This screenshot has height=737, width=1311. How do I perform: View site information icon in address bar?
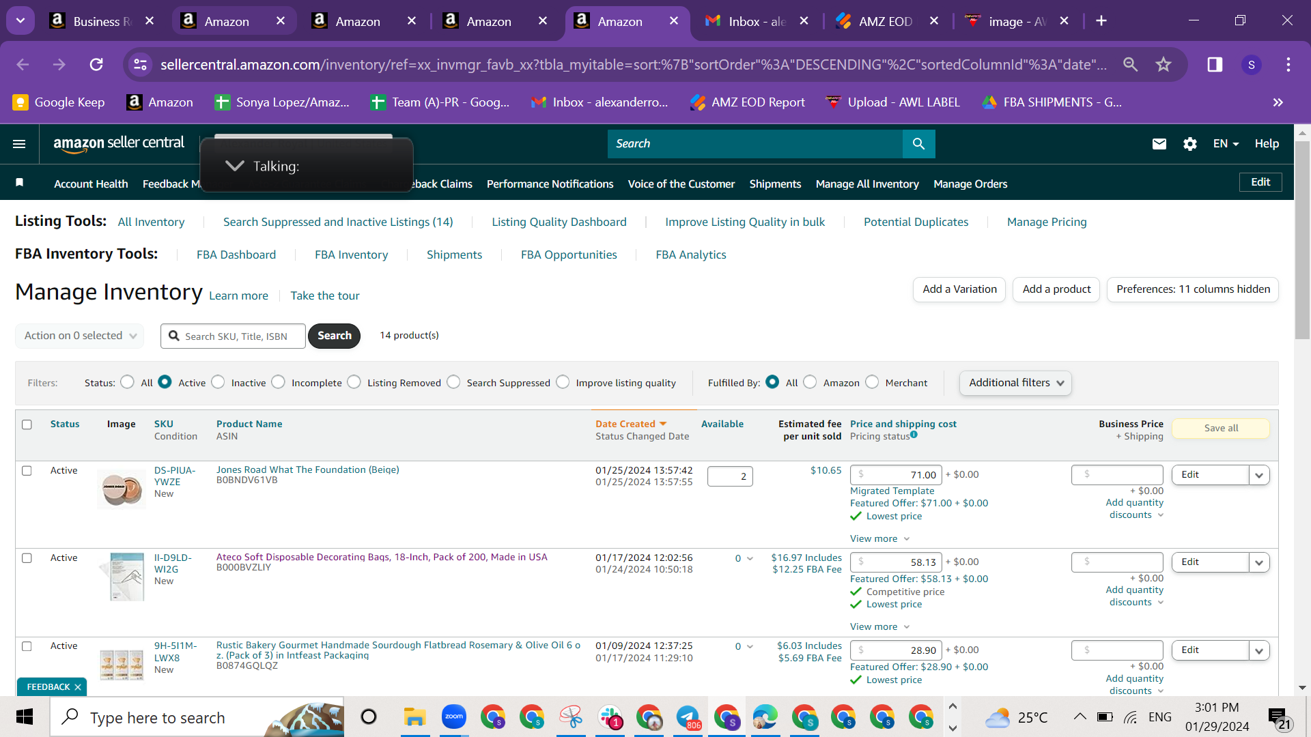140,65
